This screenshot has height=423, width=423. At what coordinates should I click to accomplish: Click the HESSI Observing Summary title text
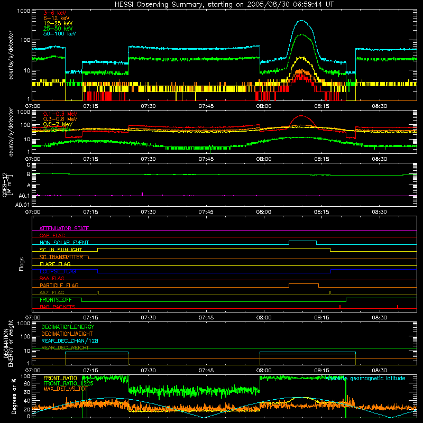(x=224, y=5)
